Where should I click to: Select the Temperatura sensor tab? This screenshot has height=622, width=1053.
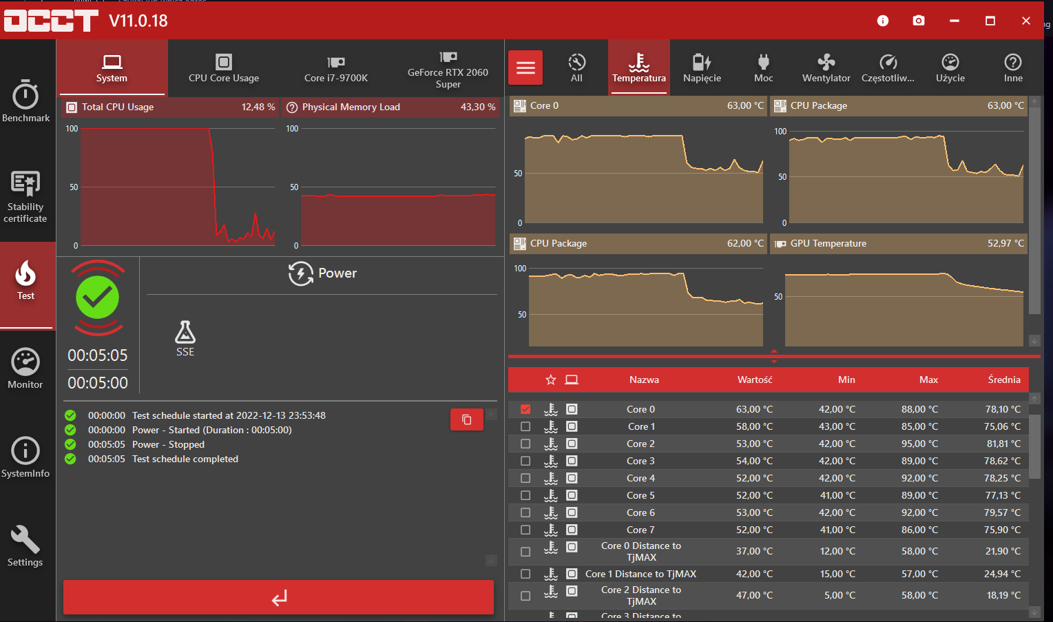pyautogui.click(x=639, y=68)
